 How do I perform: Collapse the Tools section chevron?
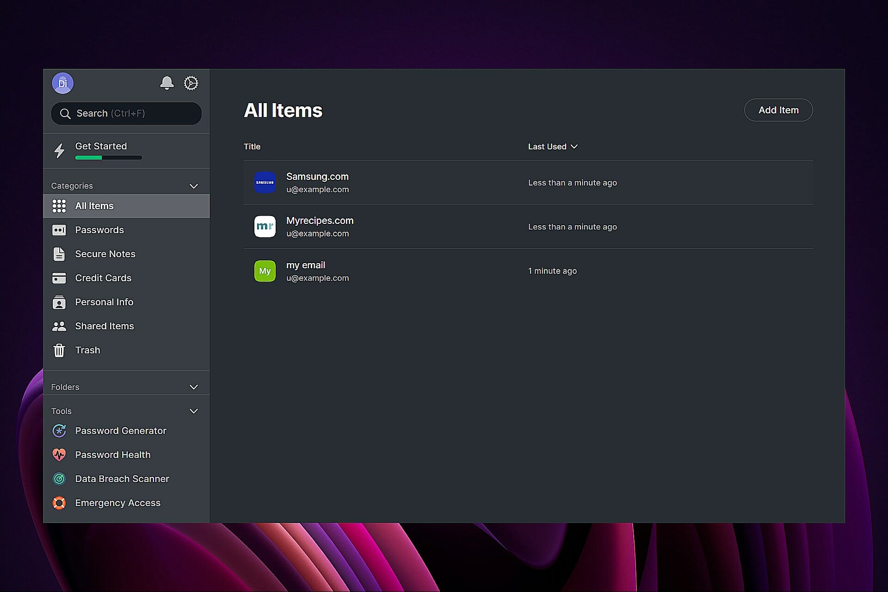click(x=194, y=411)
